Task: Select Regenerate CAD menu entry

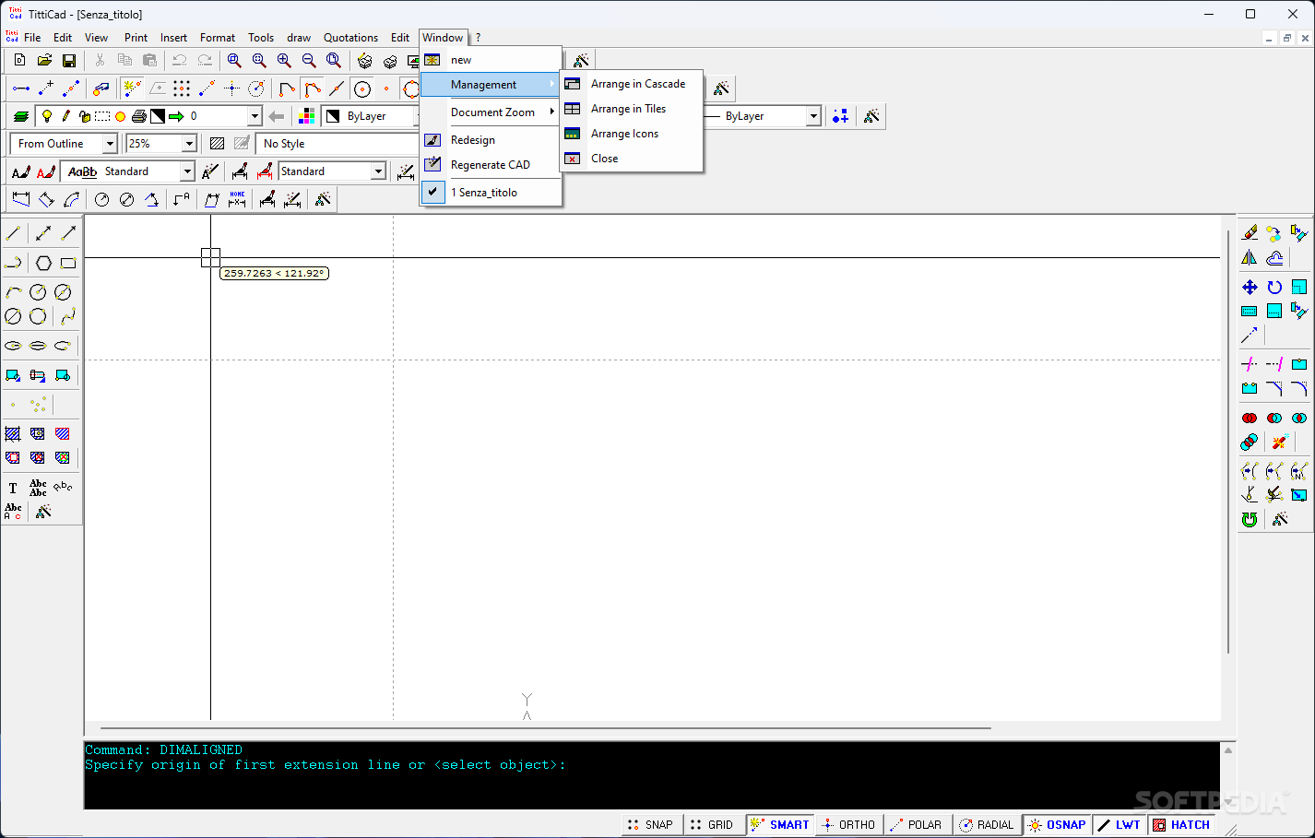Action: [x=491, y=165]
